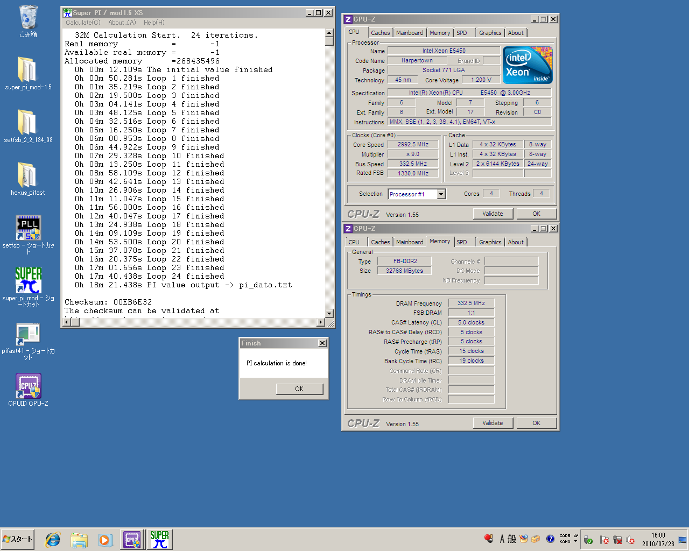The image size is (689, 551).
Task: Switch to the Super PI taskbar button
Action: pyautogui.click(x=160, y=540)
